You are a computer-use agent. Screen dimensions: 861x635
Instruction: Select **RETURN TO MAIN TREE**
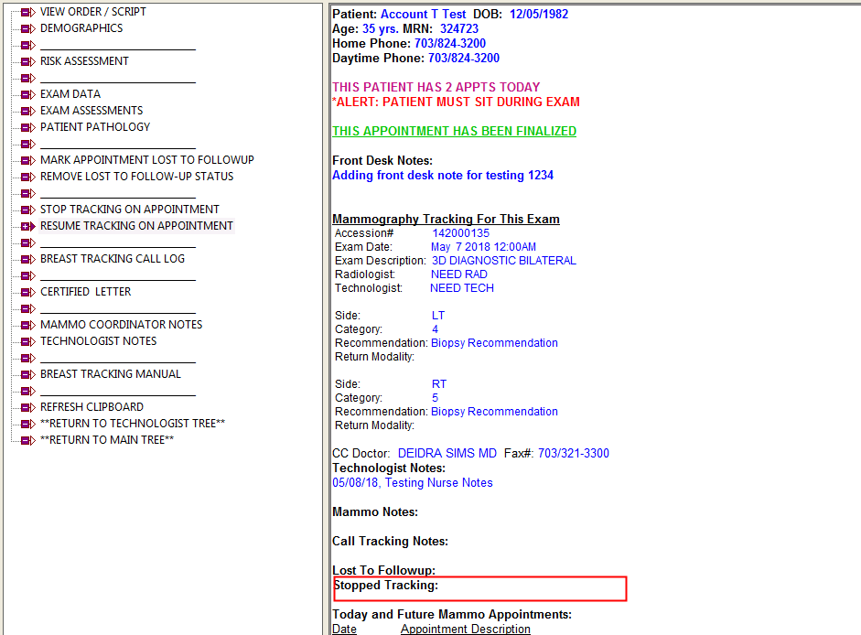[x=106, y=440]
